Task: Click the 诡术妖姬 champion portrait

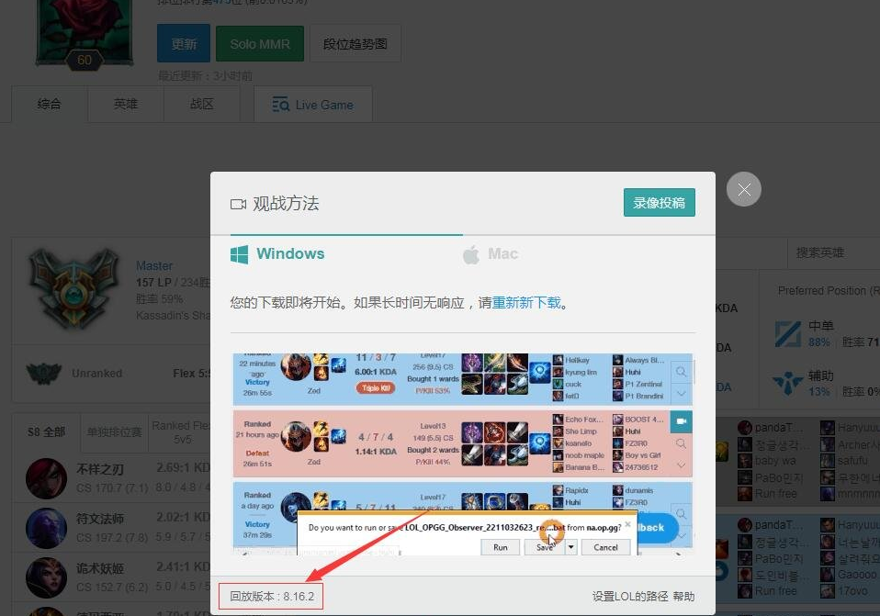Action: tap(46, 577)
